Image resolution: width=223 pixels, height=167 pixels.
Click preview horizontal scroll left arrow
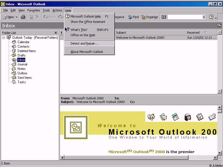pyautogui.click(x=62, y=158)
